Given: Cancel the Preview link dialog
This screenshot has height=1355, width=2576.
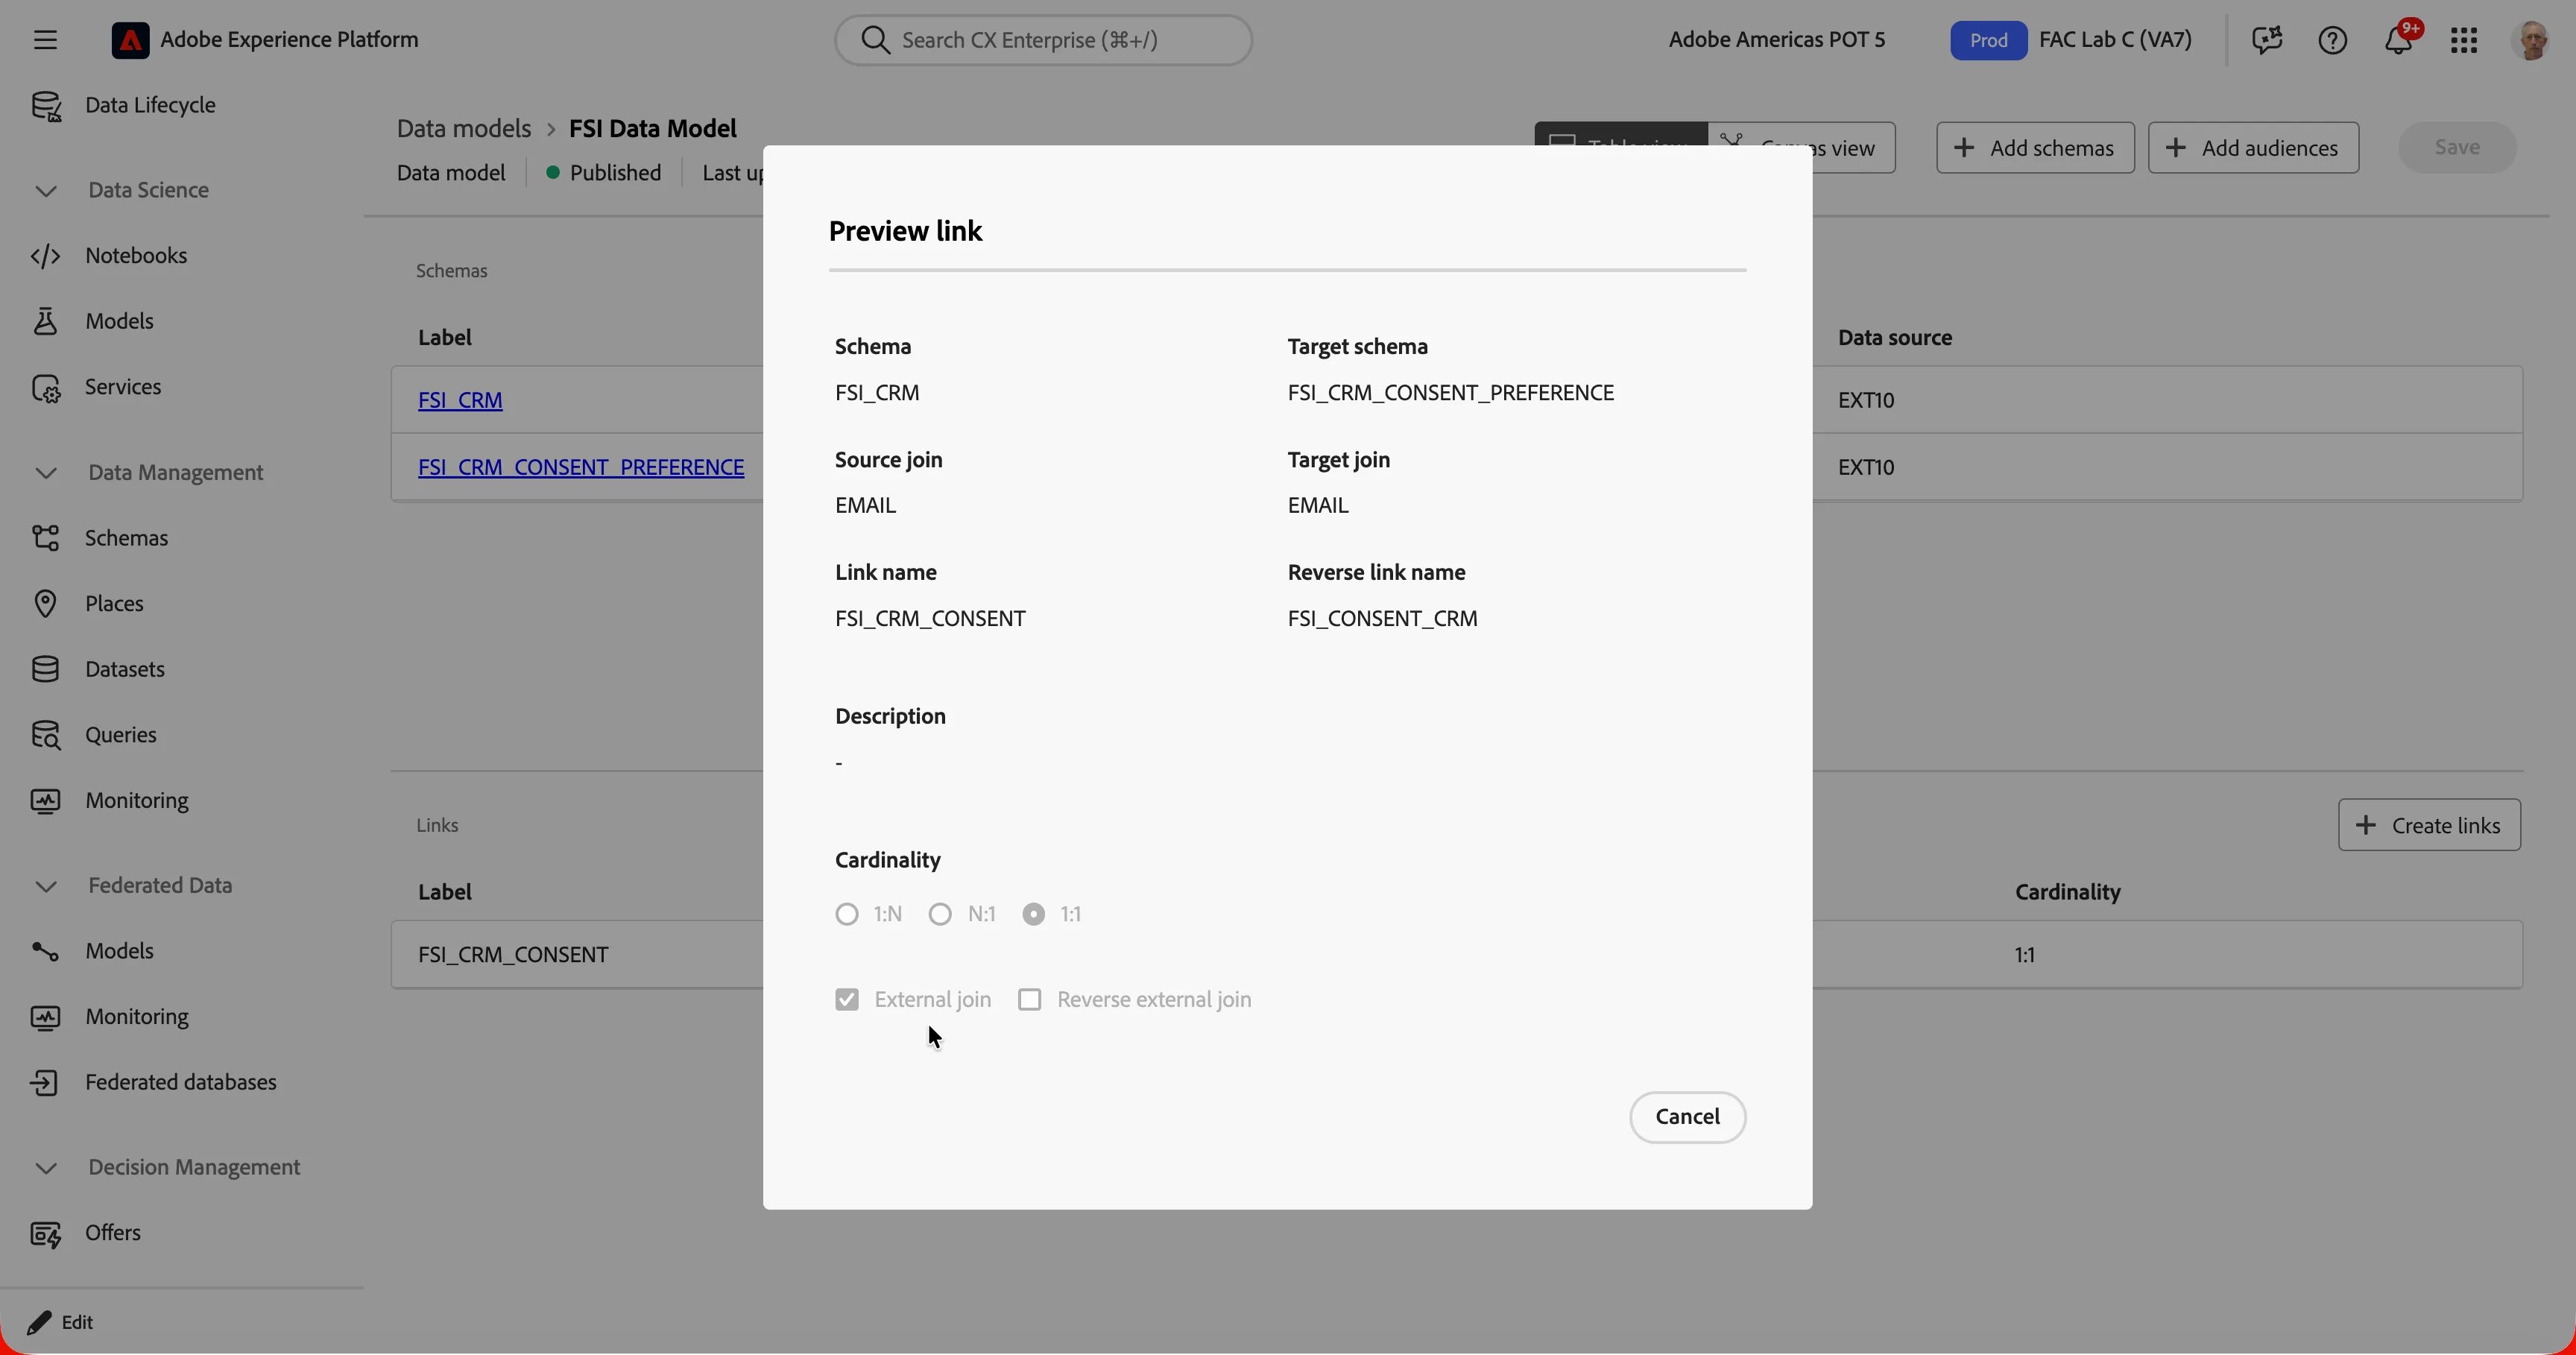Looking at the screenshot, I should (1687, 1117).
